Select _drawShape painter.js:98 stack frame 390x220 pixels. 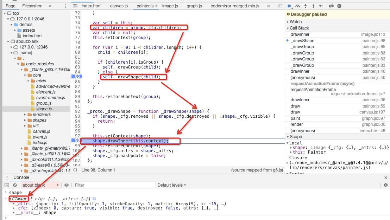(x=337, y=41)
